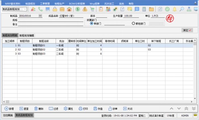Click the magnifier search icon in toolbar

coord(182,9)
